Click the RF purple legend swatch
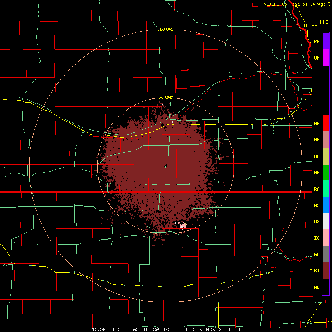The width and height of the screenshot is (332, 332). (x=326, y=41)
